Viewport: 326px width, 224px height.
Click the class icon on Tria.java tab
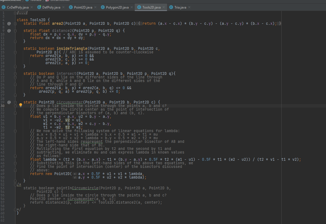pos(171,7)
